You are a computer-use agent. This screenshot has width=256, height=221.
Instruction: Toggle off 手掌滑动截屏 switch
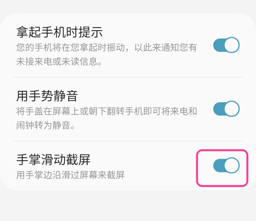pyautogui.click(x=226, y=165)
